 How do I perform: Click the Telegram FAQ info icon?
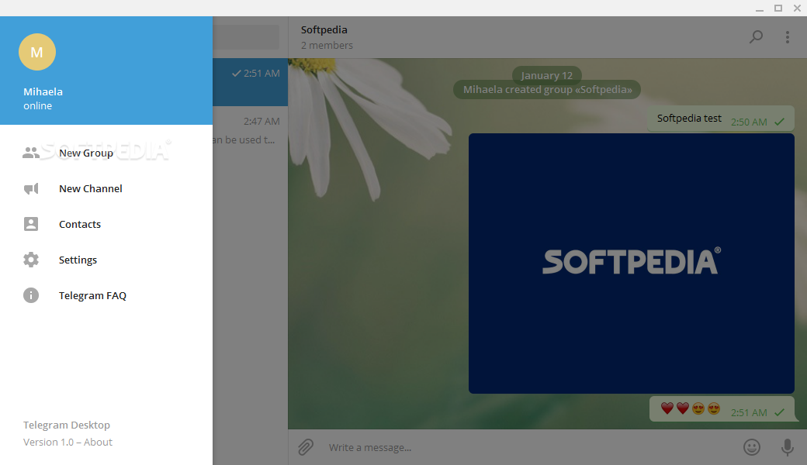pyautogui.click(x=31, y=295)
